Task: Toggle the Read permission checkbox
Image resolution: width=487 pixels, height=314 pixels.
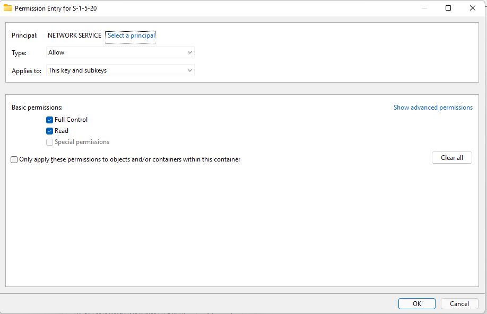Action: point(50,131)
